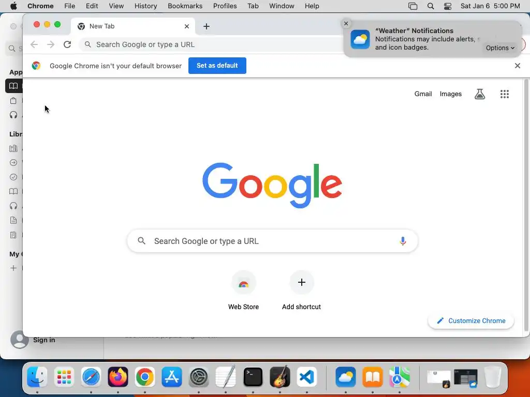The height and width of the screenshot is (397, 530).
Task: Open the Profiles menu
Action: [x=225, y=6]
